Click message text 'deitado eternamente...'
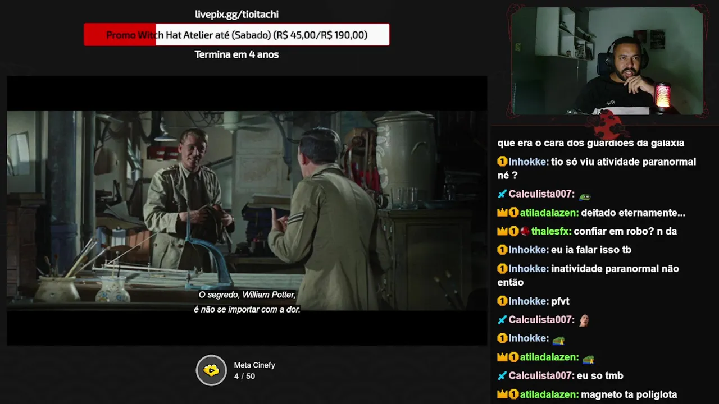This screenshot has height=404, width=719. click(633, 213)
